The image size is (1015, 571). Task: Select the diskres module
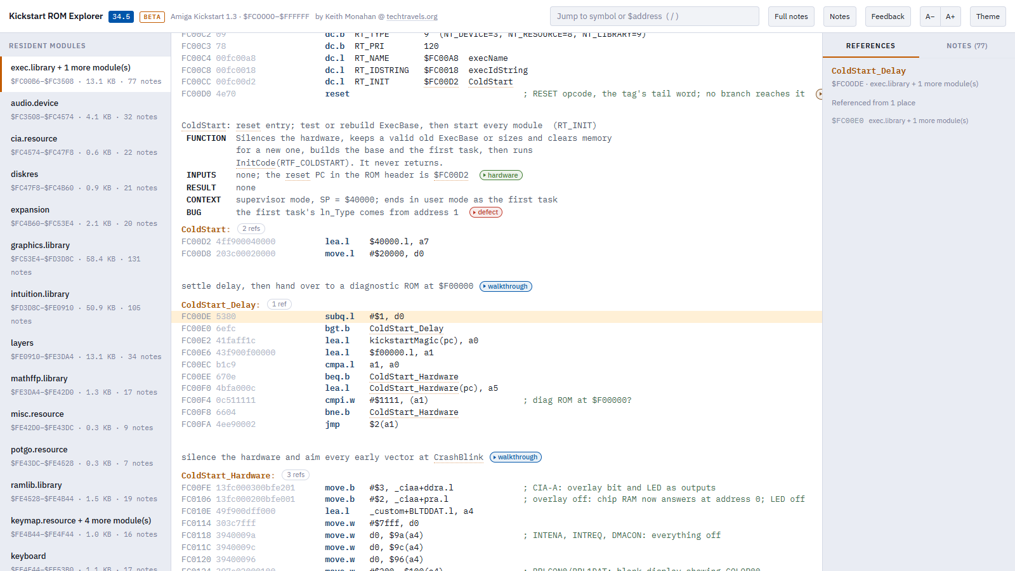(x=85, y=181)
